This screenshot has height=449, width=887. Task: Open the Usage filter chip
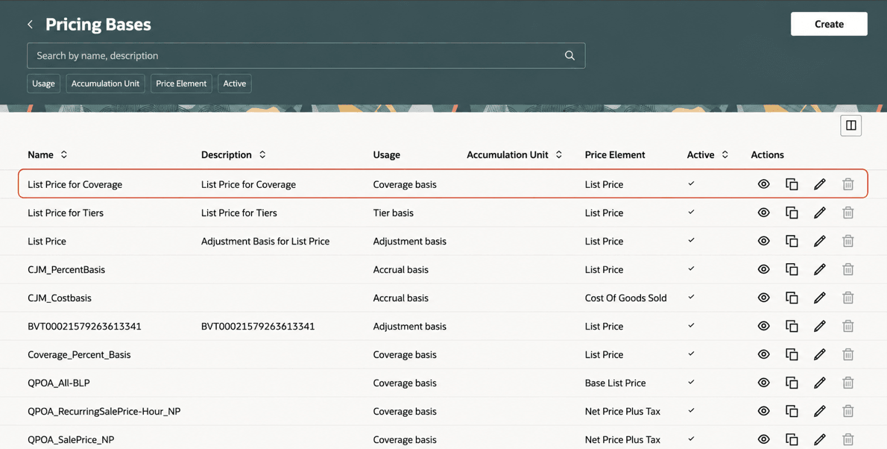(43, 84)
